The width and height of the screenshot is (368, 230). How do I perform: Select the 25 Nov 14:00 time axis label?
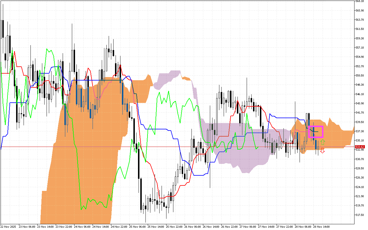click(x=156, y=227)
